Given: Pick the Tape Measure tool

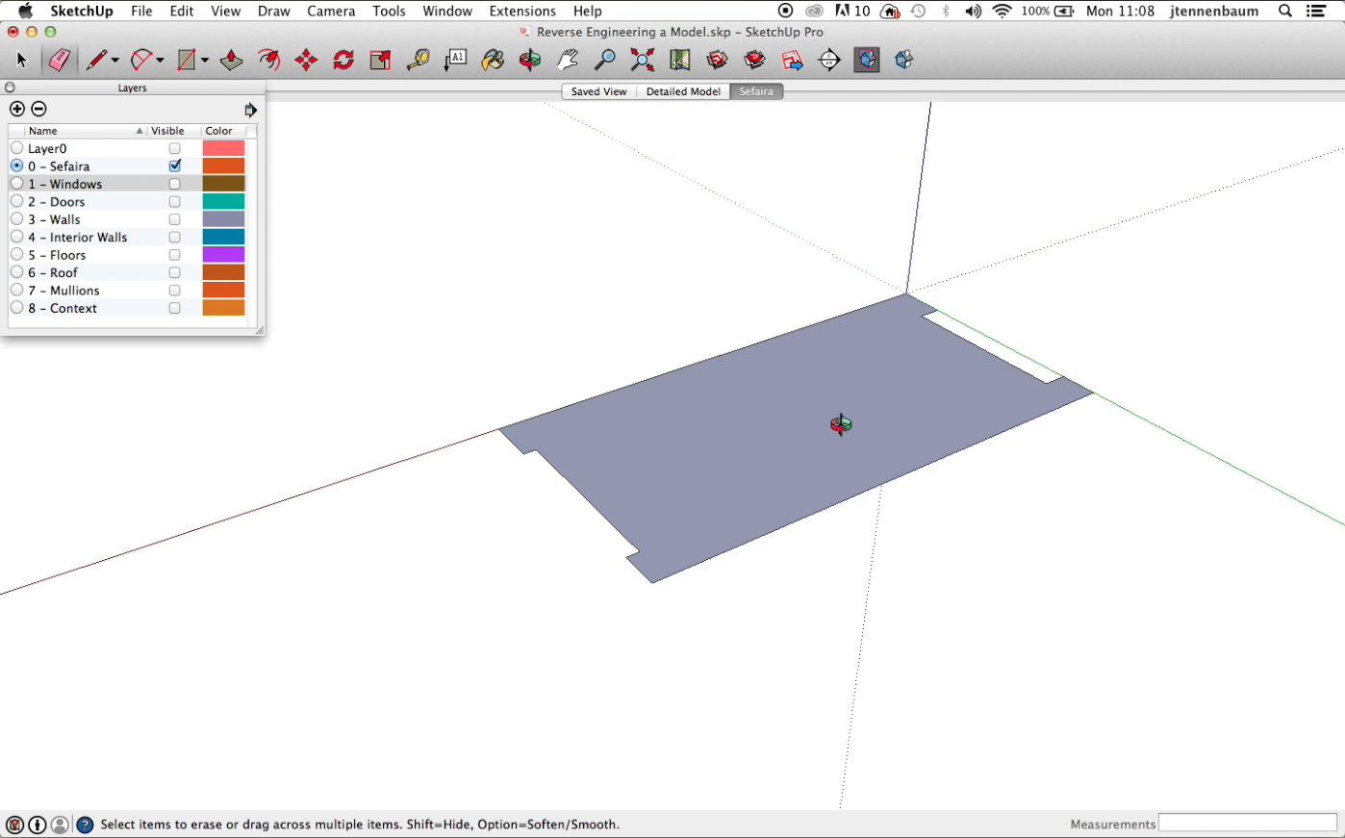Looking at the screenshot, I should (x=418, y=60).
